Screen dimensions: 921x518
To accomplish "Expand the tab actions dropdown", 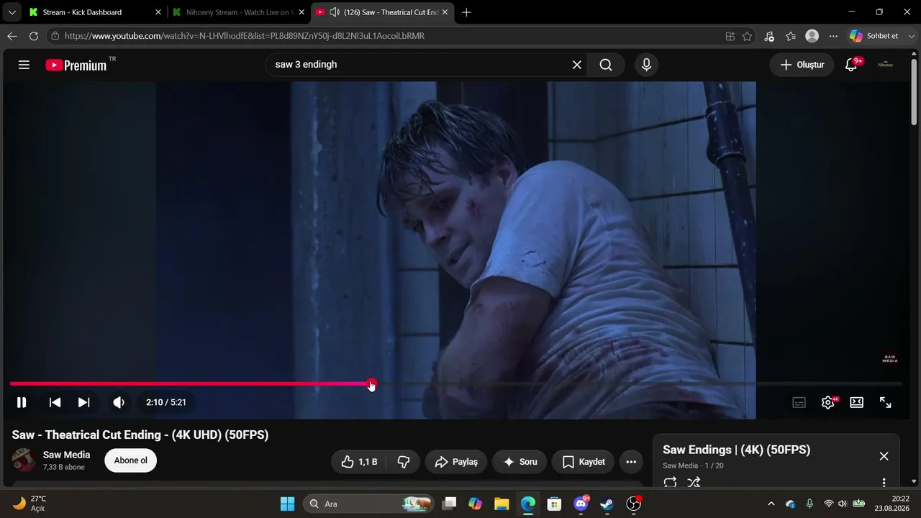I will (x=12, y=12).
